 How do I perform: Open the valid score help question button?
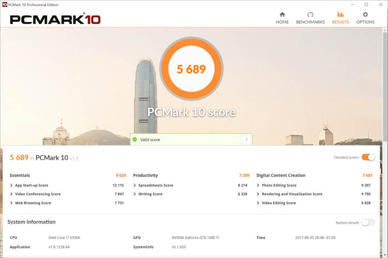point(247,140)
